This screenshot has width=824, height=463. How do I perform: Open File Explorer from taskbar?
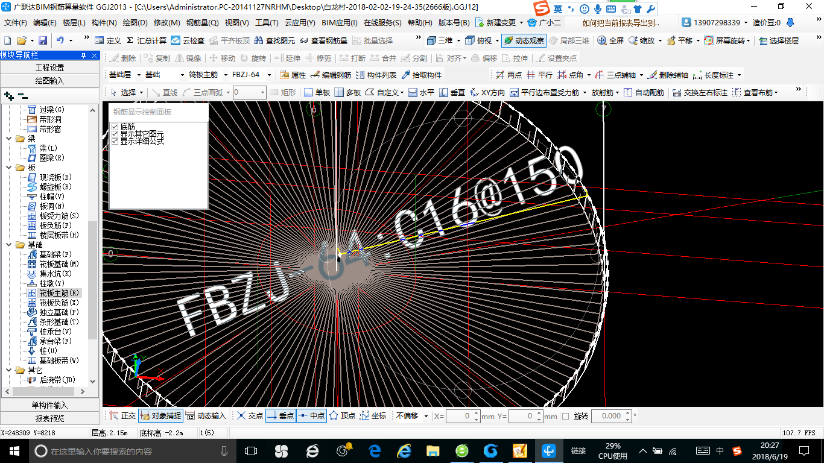point(433,451)
